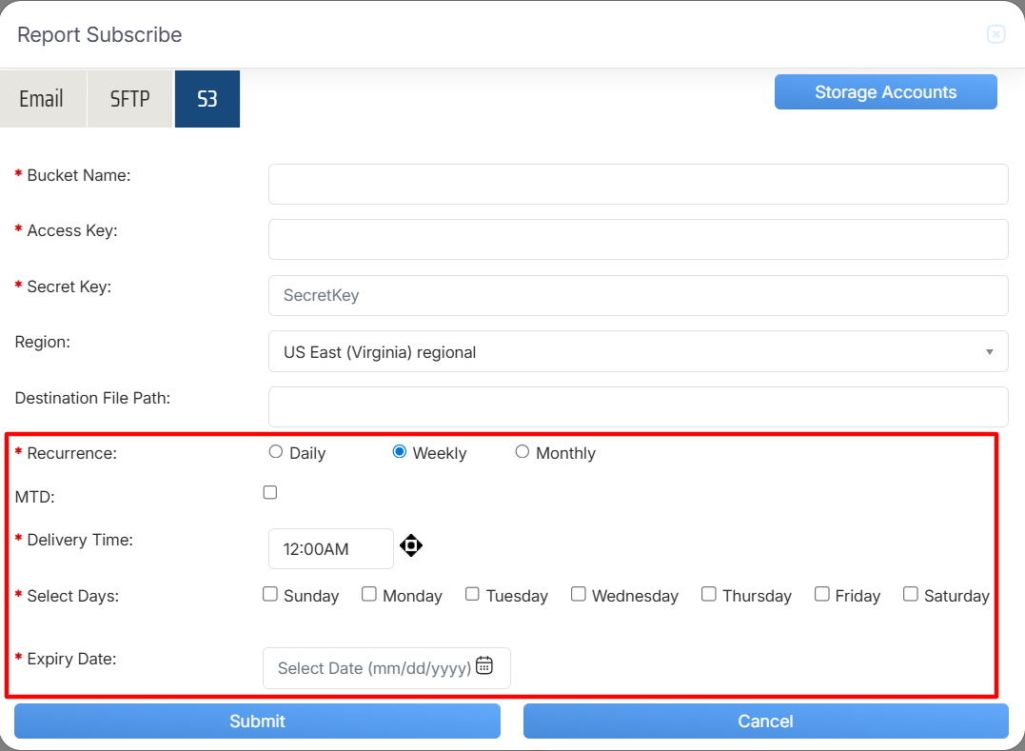The width and height of the screenshot is (1025, 751).
Task: Click the move icon beside Delivery Time
Action: [411, 545]
